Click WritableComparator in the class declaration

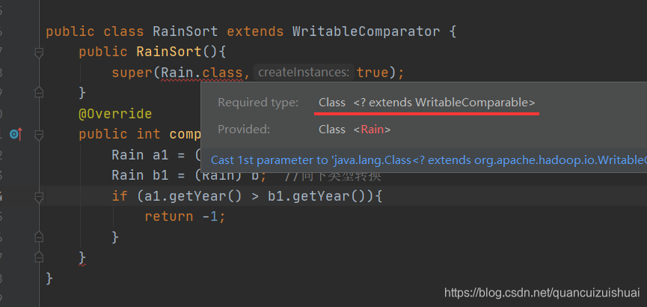coord(367,31)
